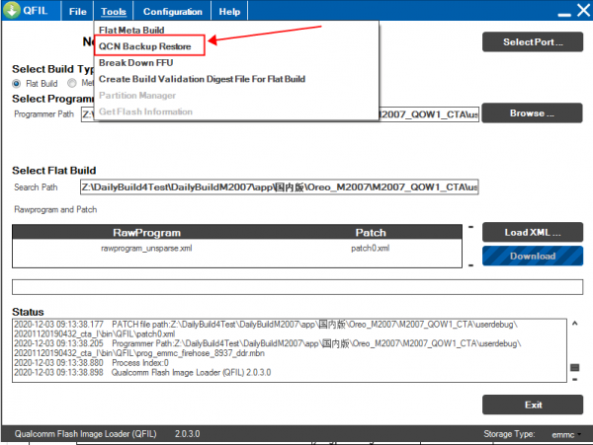Click Browse button for programmer path

click(x=532, y=112)
